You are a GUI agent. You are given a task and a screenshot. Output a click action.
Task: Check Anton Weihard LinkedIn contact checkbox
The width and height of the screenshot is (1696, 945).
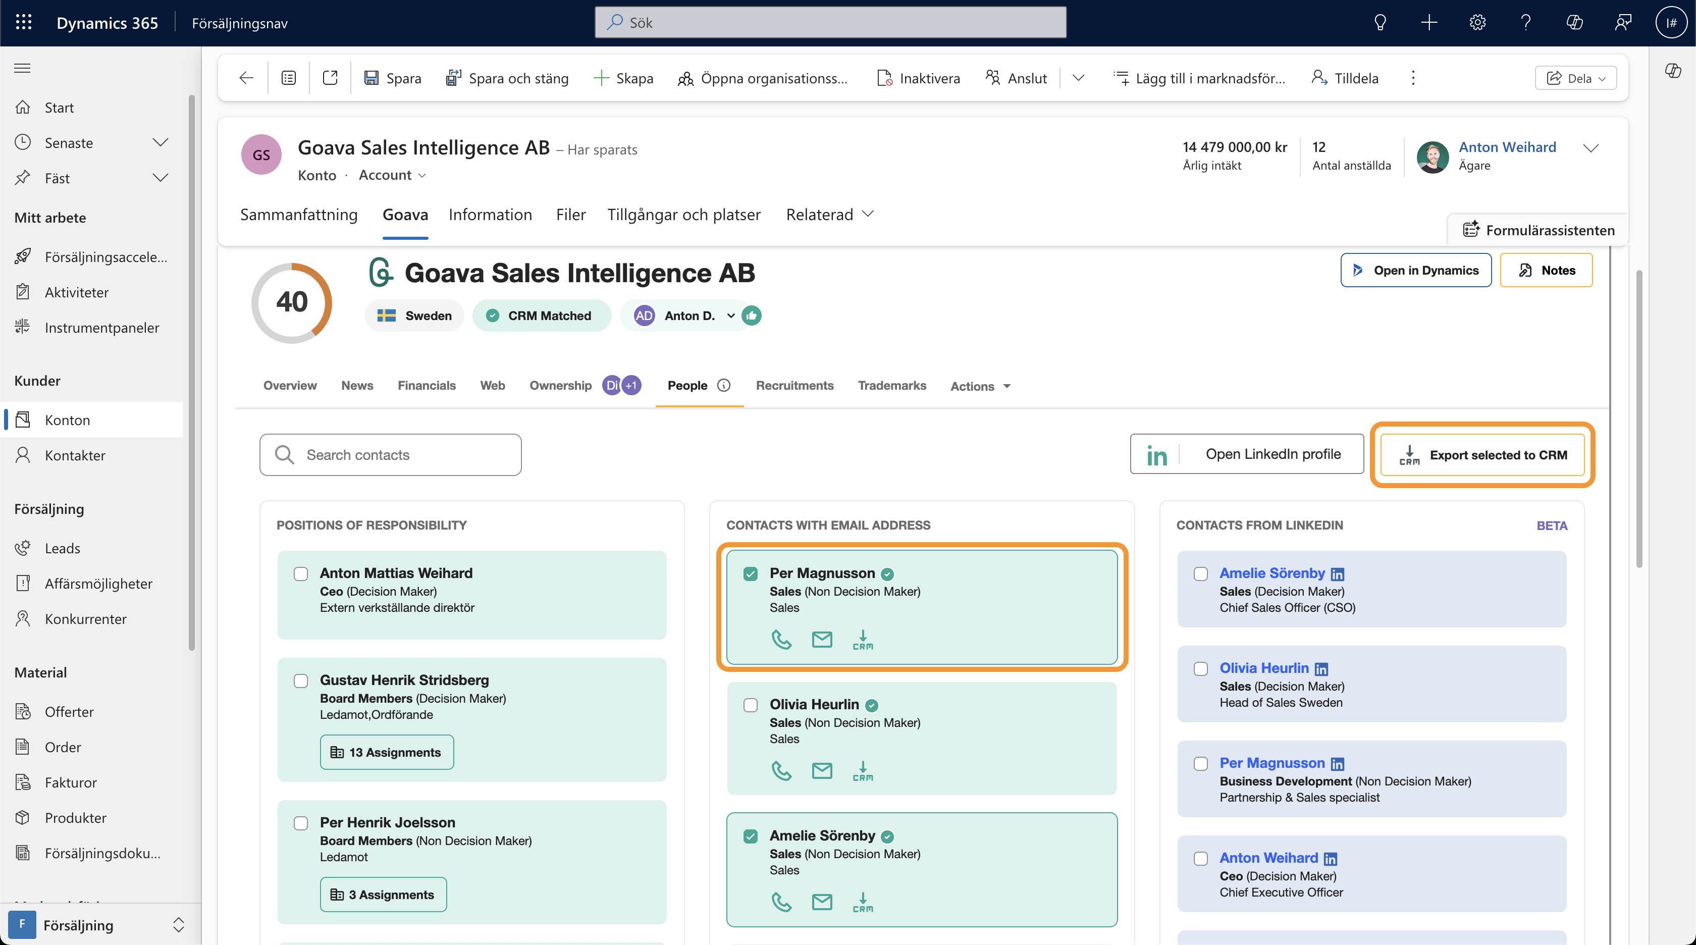coord(1201,858)
